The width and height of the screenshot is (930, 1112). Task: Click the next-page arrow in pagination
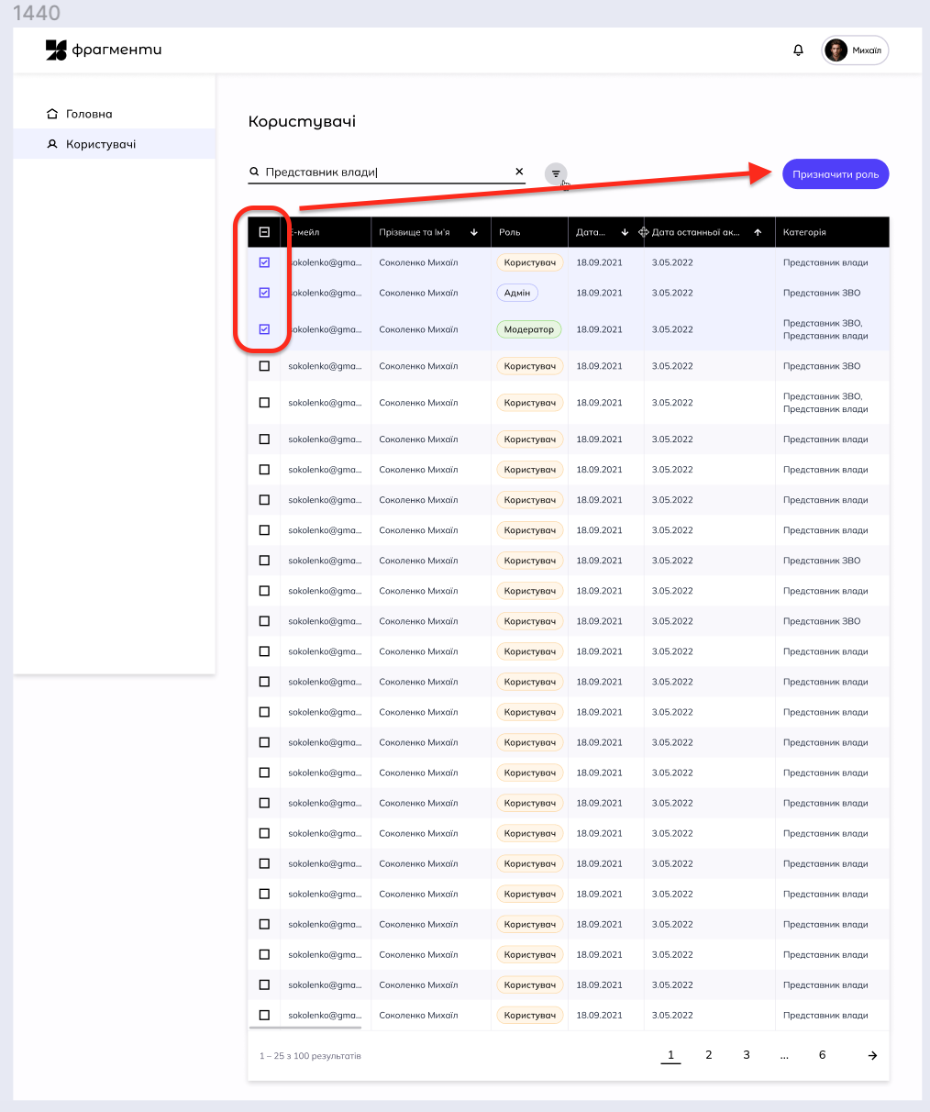click(x=871, y=1055)
